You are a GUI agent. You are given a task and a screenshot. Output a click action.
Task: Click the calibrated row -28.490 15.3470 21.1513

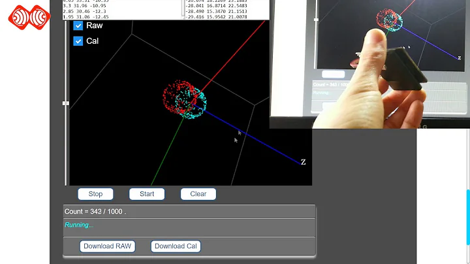(217, 11)
